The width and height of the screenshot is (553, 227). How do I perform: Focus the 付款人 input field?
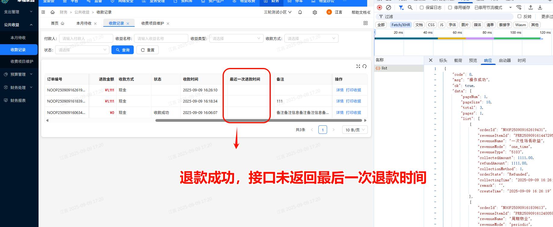click(86, 38)
